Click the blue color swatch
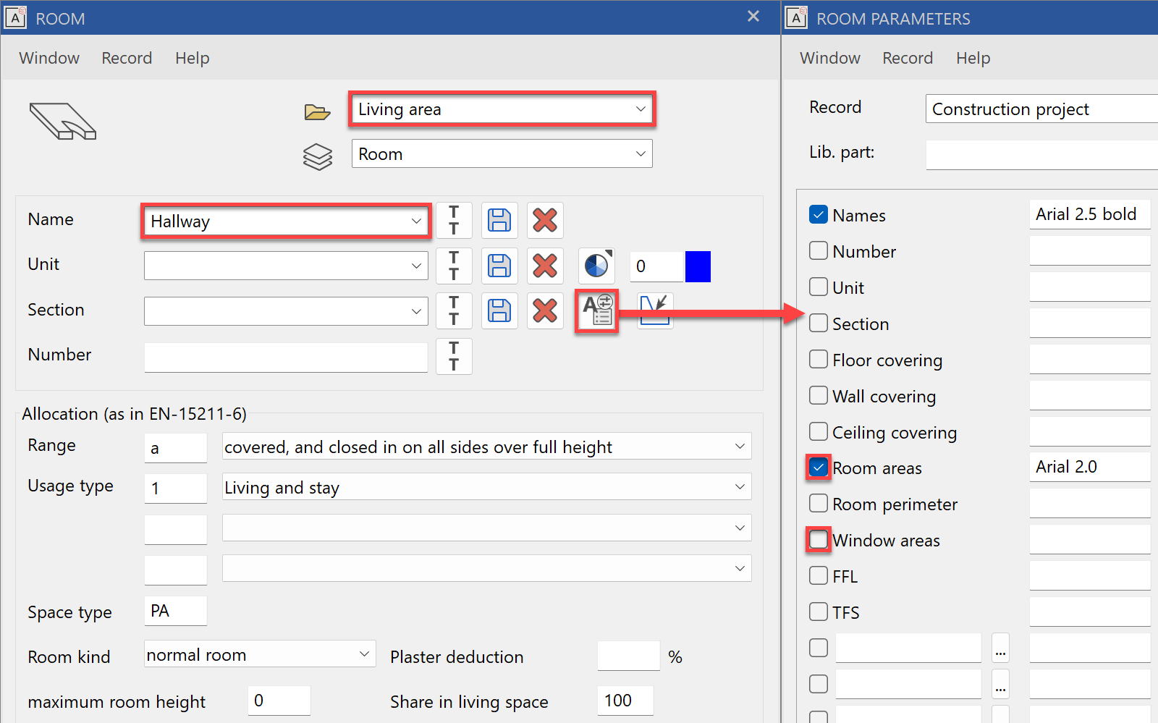 click(x=698, y=266)
